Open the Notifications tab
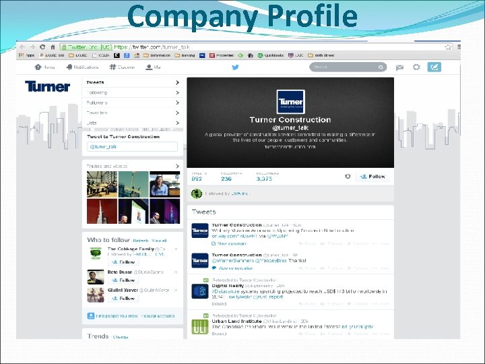 pyautogui.click(x=82, y=67)
